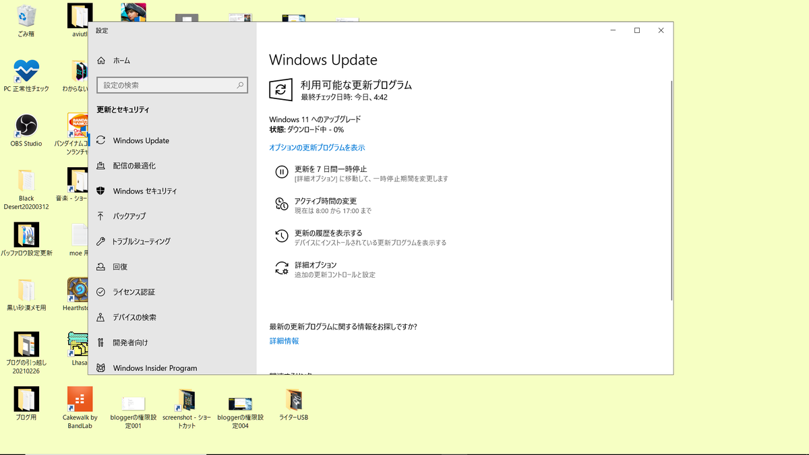This screenshot has height=455, width=809.
Task: Click the magnifier icon in the search box
Action: pos(240,86)
